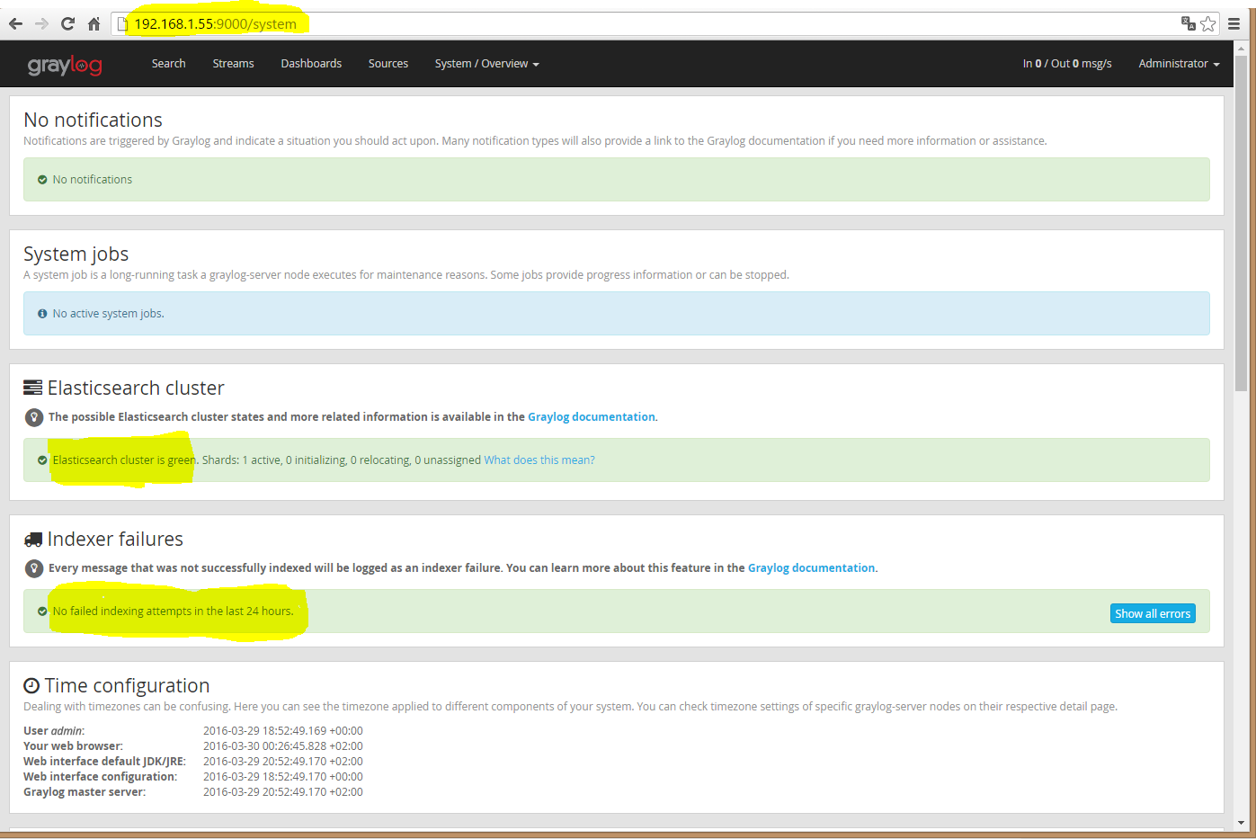Open Graylog documentation link under Elasticsearch cluster
The width and height of the screenshot is (1256, 839).
592,417
